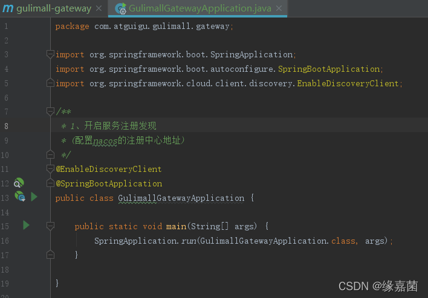Click the fold end marker at line 5
This screenshot has height=298, width=428.
coord(50,83)
